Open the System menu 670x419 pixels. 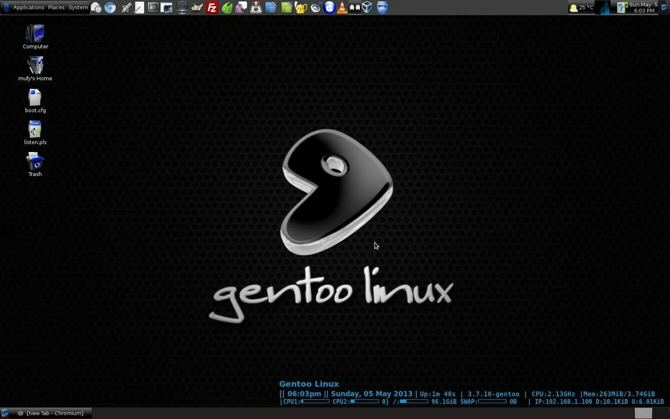point(77,7)
